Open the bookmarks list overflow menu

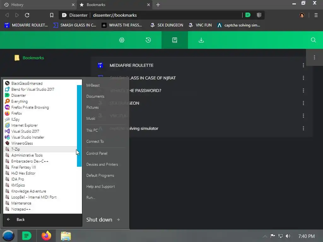pyautogui.click(x=314, y=57)
